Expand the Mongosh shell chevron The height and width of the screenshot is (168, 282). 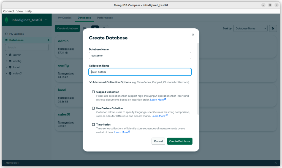(276, 163)
